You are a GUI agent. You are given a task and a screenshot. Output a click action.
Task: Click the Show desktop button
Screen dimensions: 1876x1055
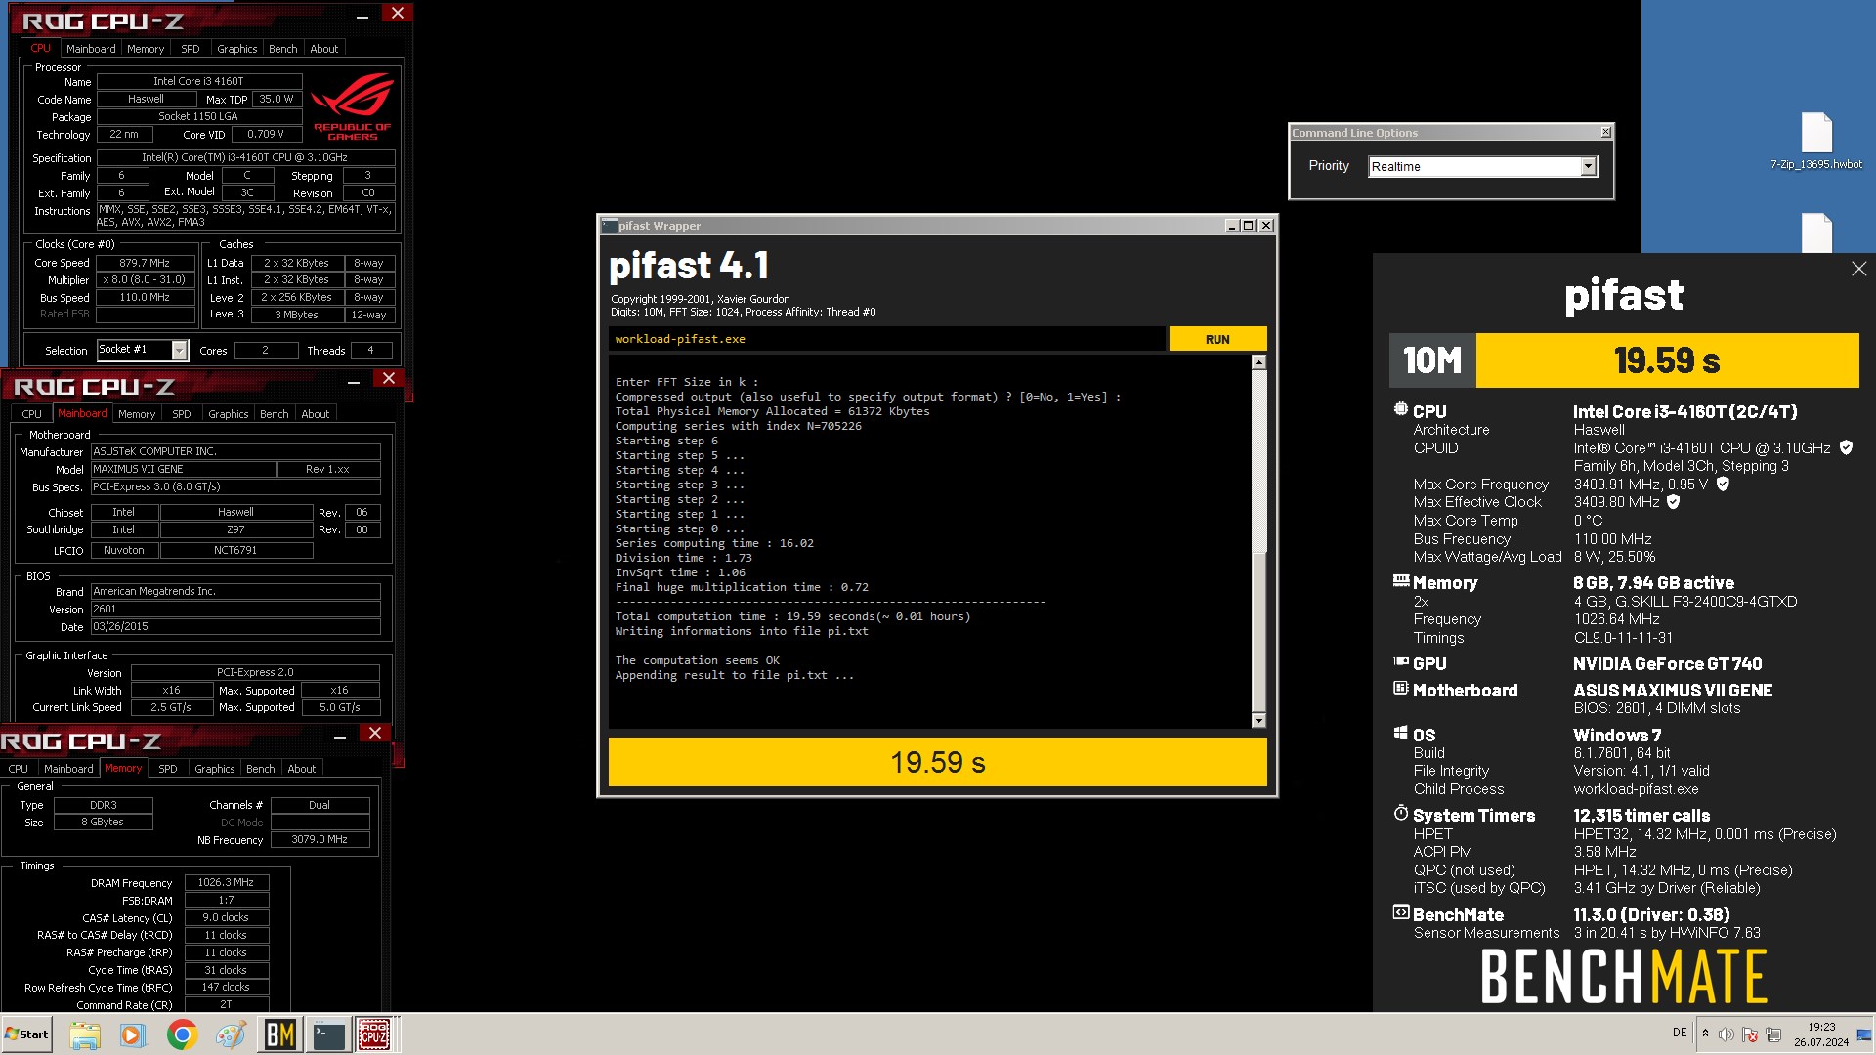pyautogui.click(x=1864, y=1034)
